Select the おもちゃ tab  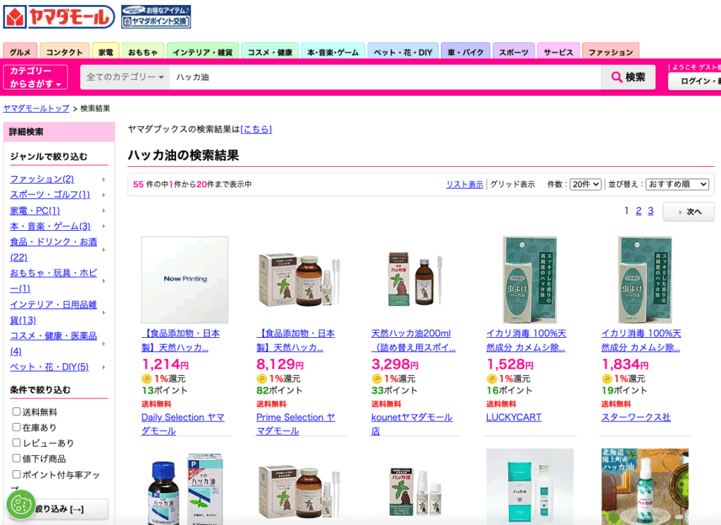click(142, 52)
